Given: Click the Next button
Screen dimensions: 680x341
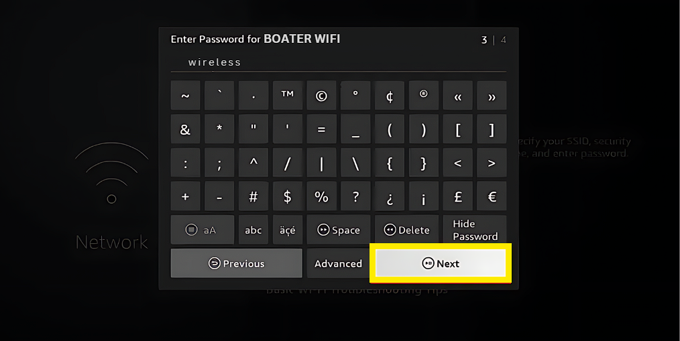Looking at the screenshot, I should 441,263.
